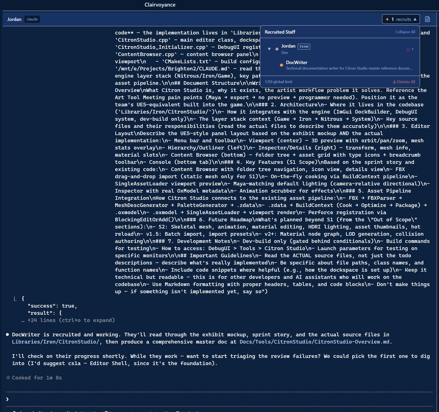This screenshot has height=412, width=439.
Task: Click Collapse All in Recruited Staff
Action: pyautogui.click(x=405, y=32)
